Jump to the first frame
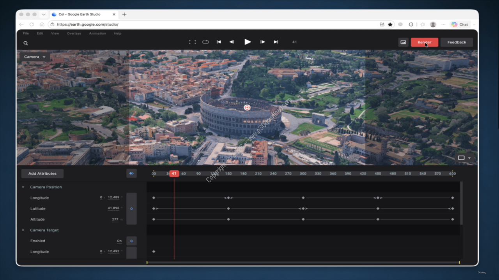Image resolution: width=499 pixels, height=280 pixels. click(x=219, y=42)
